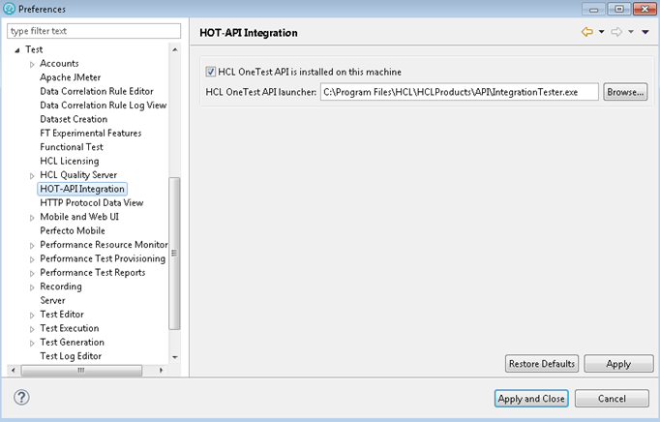Click the tree vertical scrollbar thumb
The width and height of the screenshot is (660, 422).
[174, 252]
